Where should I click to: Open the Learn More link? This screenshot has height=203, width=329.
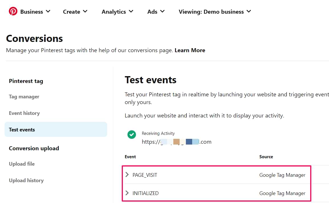[x=190, y=50]
